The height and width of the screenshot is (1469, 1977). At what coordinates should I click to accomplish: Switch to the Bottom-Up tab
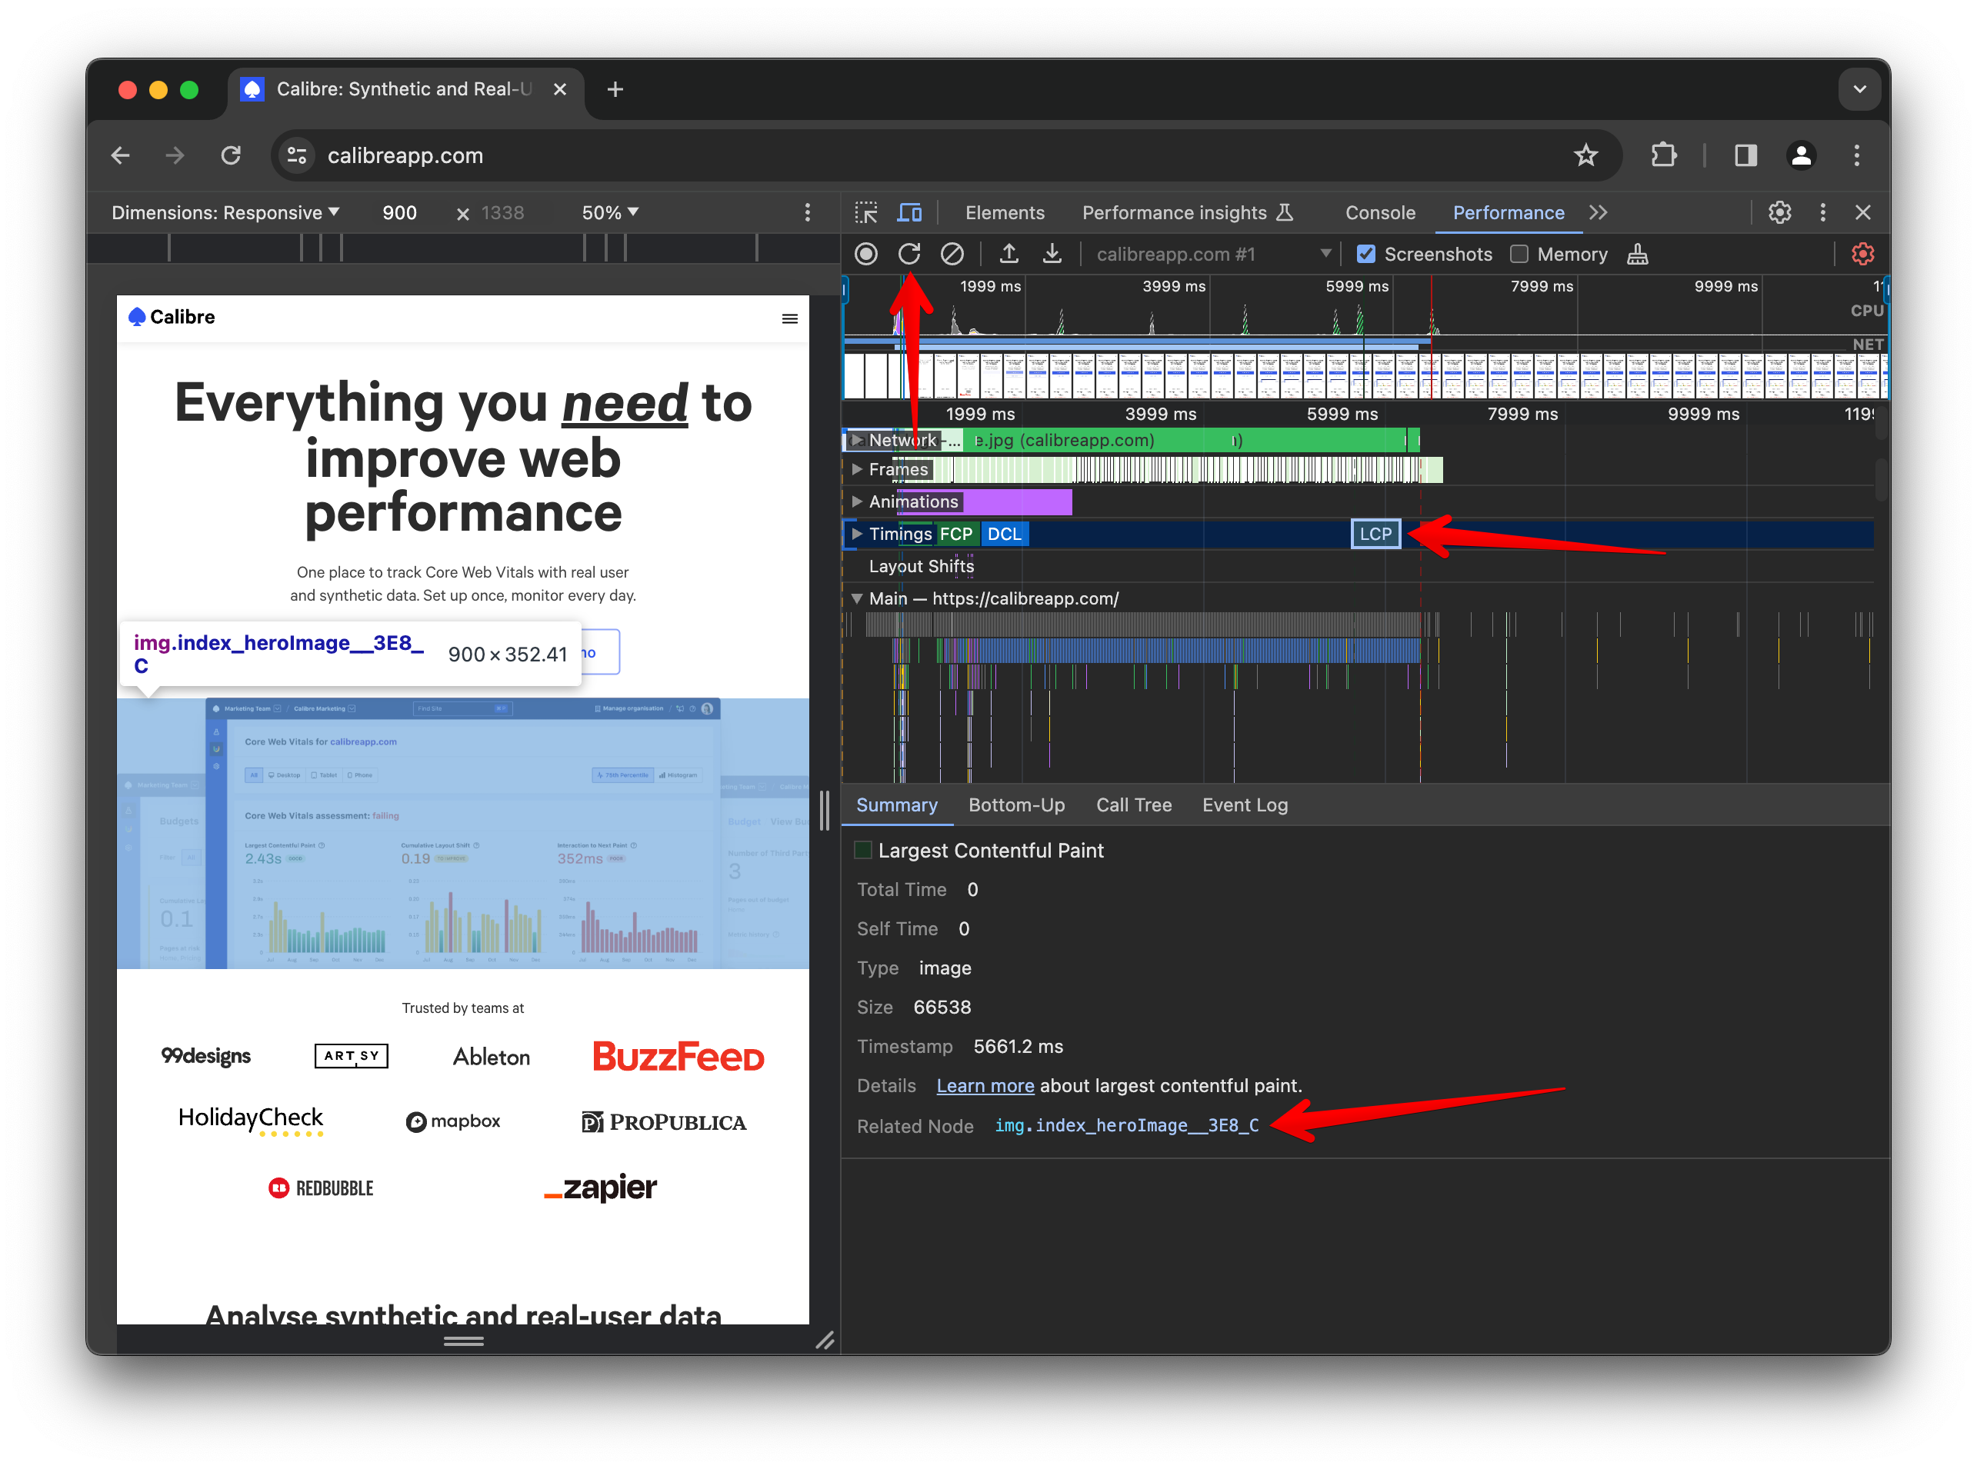[1016, 804]
